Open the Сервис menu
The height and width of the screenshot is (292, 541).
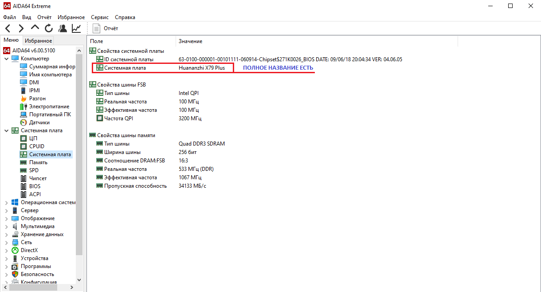point(100,17)
